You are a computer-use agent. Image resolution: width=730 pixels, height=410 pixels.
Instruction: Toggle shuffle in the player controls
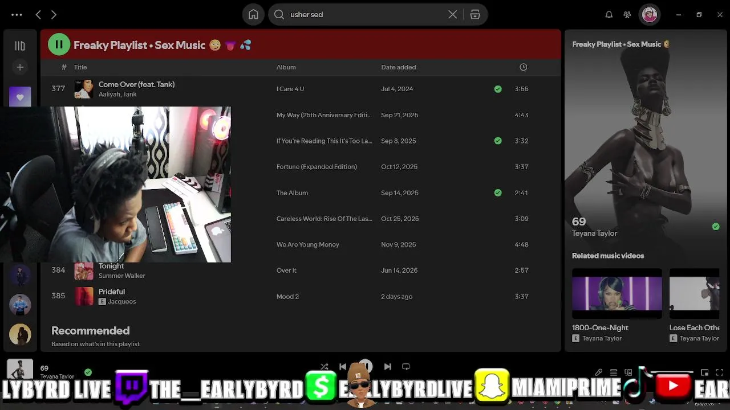pos(325,367)
